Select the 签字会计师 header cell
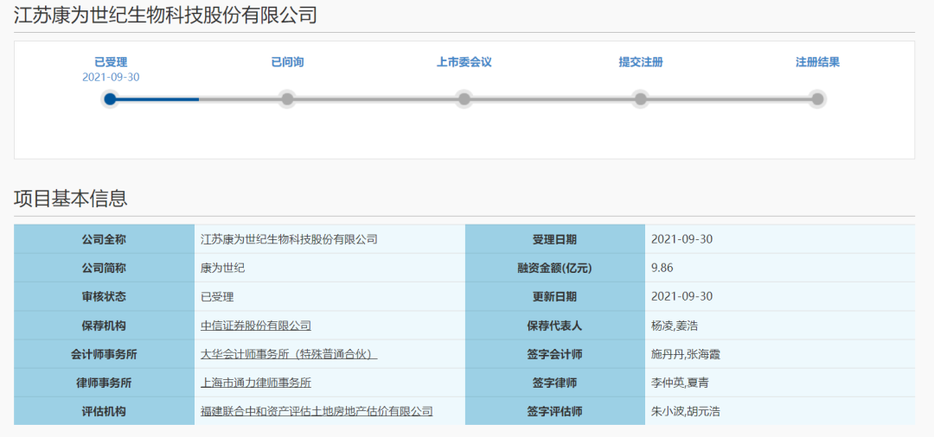The image size is (934, 437). point(554,354)
